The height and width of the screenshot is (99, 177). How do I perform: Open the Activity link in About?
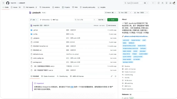tap(127, 78)
